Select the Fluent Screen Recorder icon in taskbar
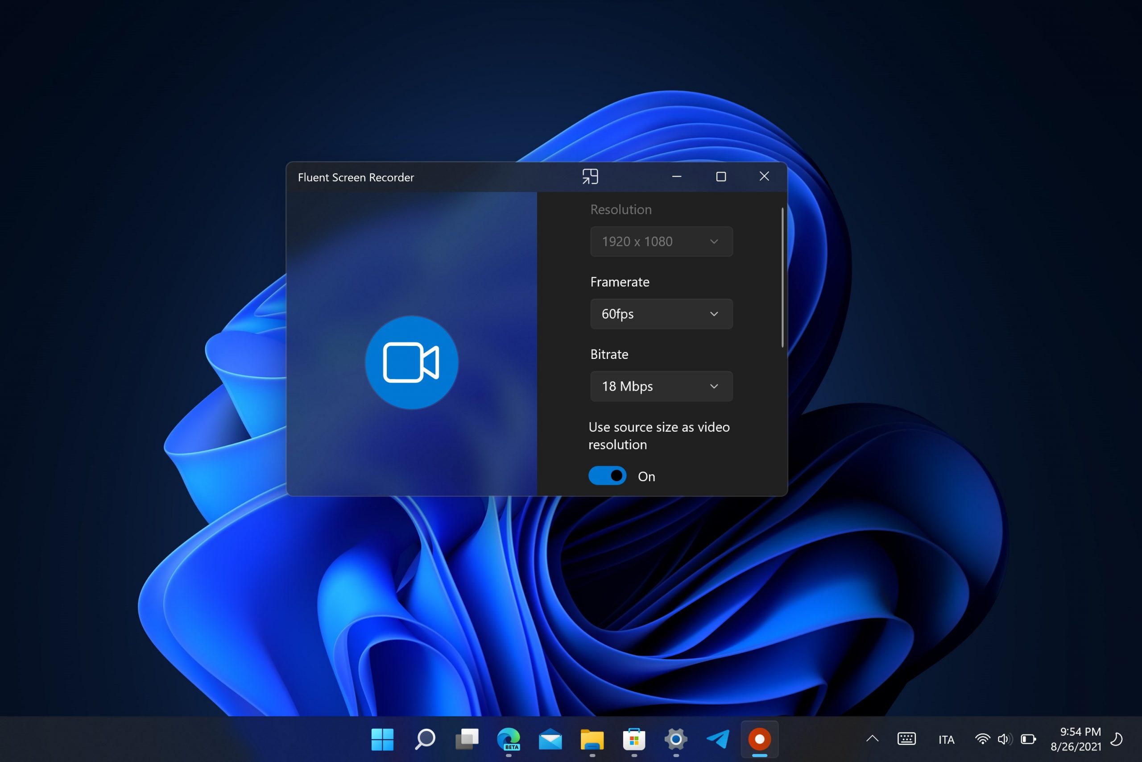Viewport: 1142px width, 762px height. pos(759,740)
